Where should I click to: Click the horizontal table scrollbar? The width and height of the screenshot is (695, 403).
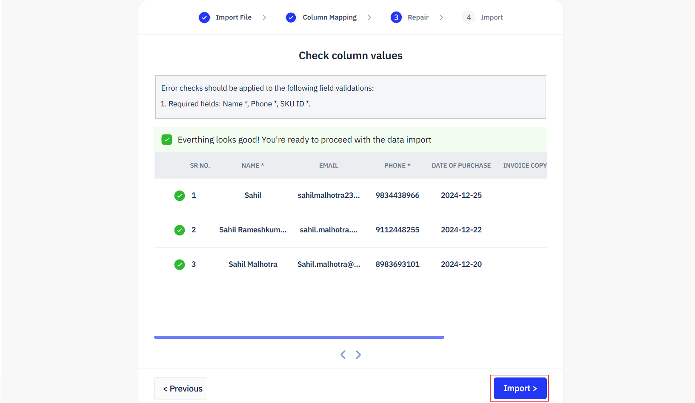click(x=299, y=337)
